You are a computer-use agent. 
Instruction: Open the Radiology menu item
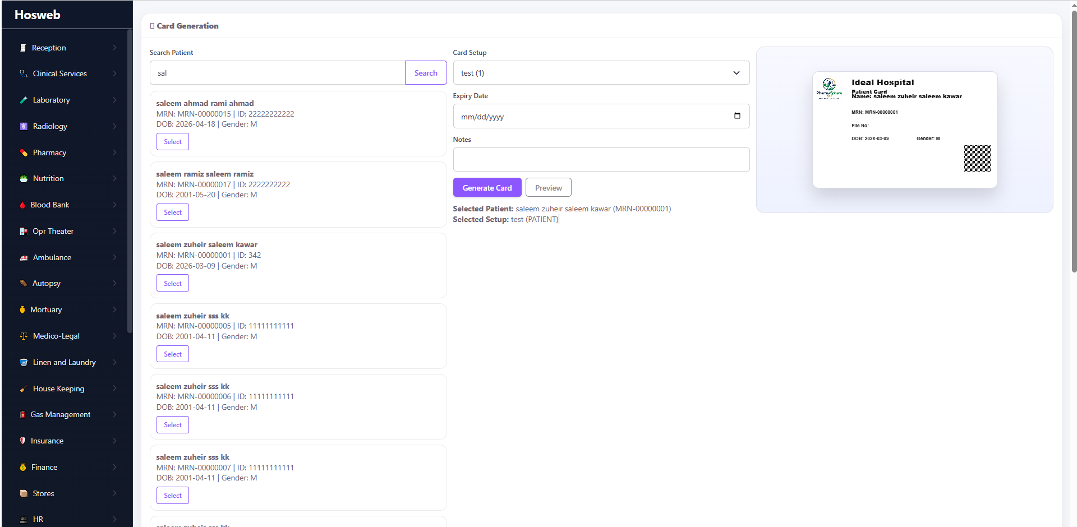[67, 126]
